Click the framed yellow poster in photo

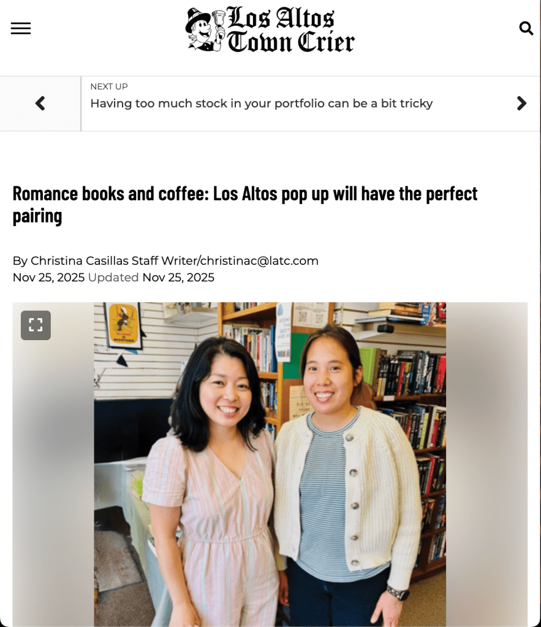coord(124,325)
